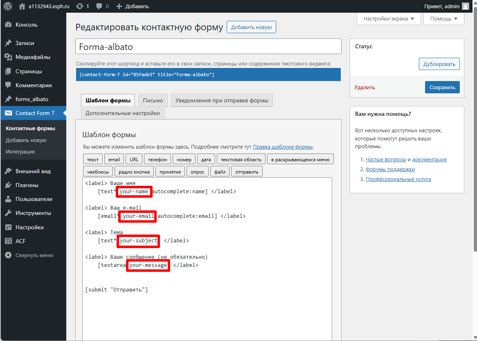Expand the Помощь dropdown
Screen dimensions: 477x341
pyautogui.click(x=443, y=18)
